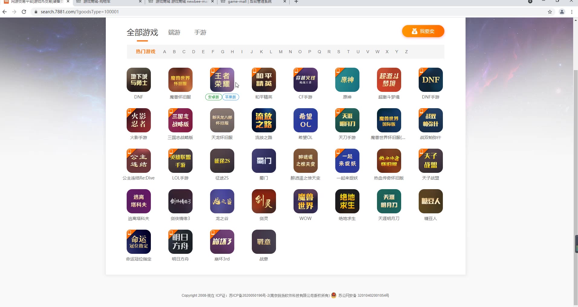Open the Chrome three-dot menu
Screen dimensions: 578x307
[572, 12]
